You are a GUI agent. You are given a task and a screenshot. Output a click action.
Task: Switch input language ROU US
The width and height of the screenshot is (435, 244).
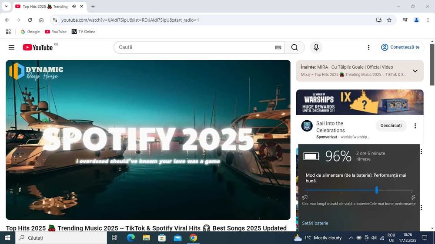point(391,238)
